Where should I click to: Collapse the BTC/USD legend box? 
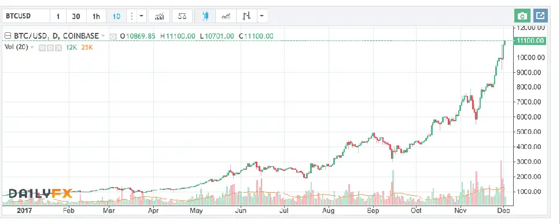pyautogui.click(x=8, y=36)
